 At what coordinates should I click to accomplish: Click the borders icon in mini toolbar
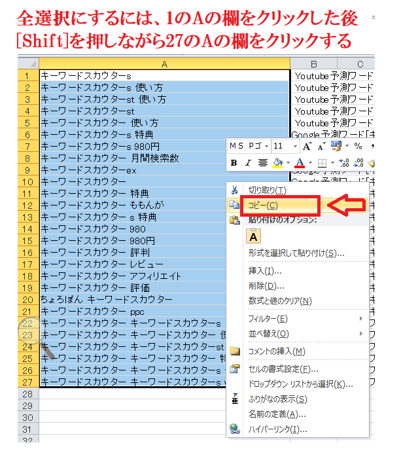[322, 163]
